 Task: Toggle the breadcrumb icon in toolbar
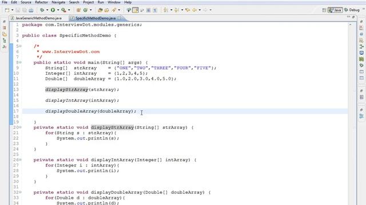(x=129, y=10)
